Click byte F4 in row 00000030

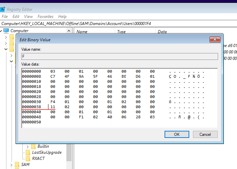52,102
